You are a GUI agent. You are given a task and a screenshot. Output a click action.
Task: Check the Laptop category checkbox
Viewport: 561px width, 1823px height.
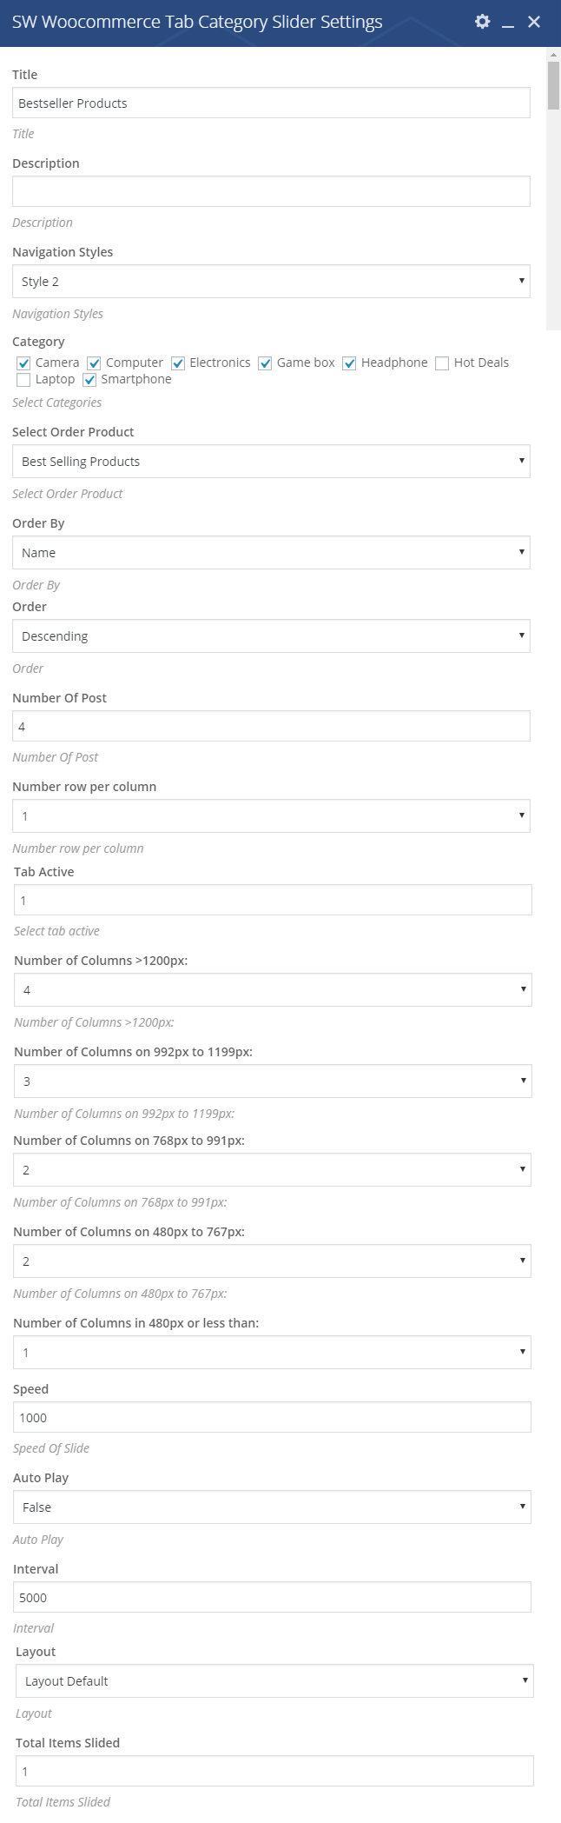coord(23,380)
